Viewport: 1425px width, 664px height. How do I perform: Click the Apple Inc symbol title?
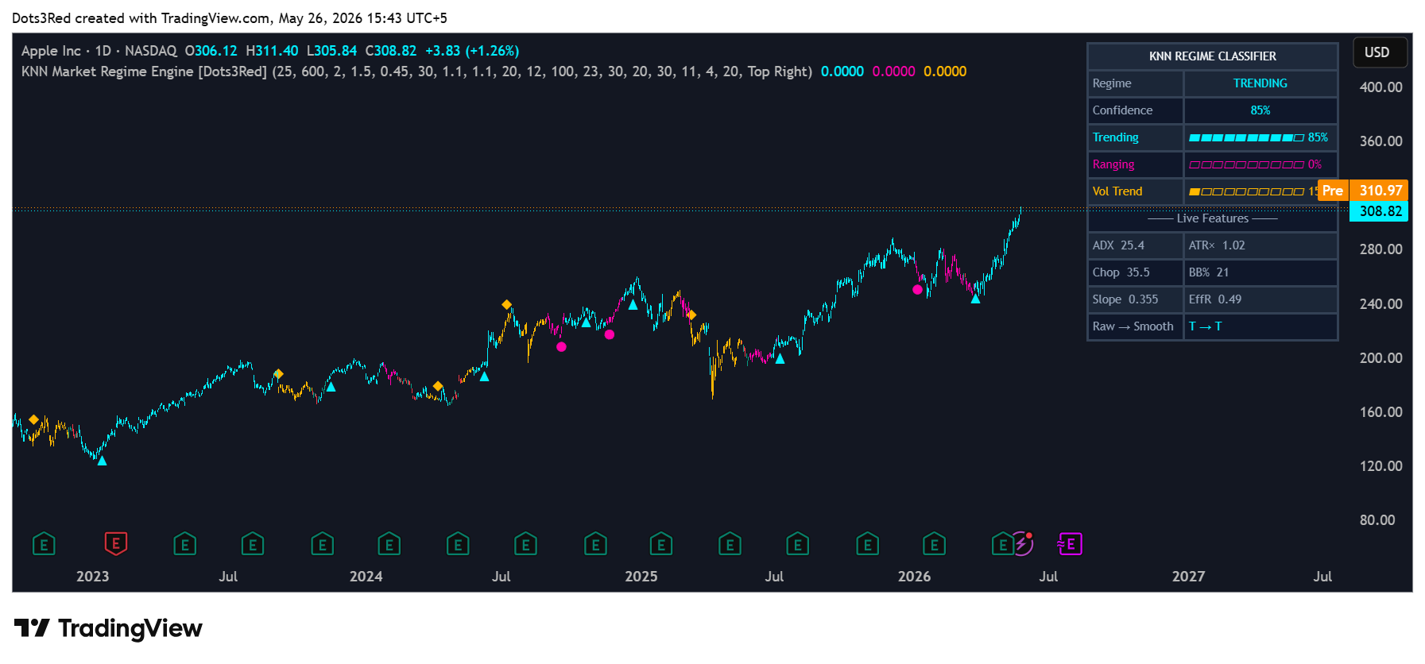51,51
